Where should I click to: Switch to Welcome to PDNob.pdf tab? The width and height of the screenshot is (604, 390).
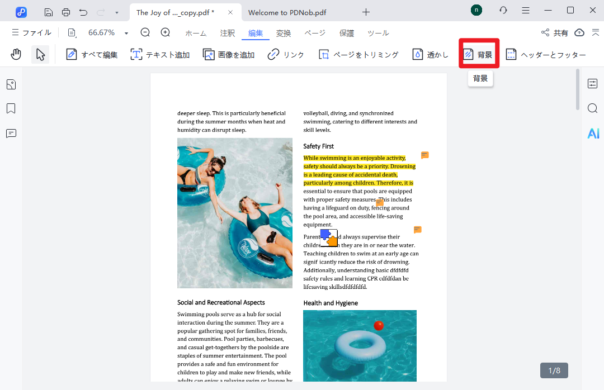(x=287, y=12)
